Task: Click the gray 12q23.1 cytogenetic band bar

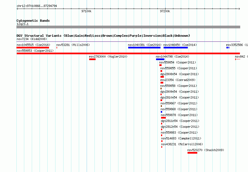Action: pyautogui.click(x=128, y=27)
